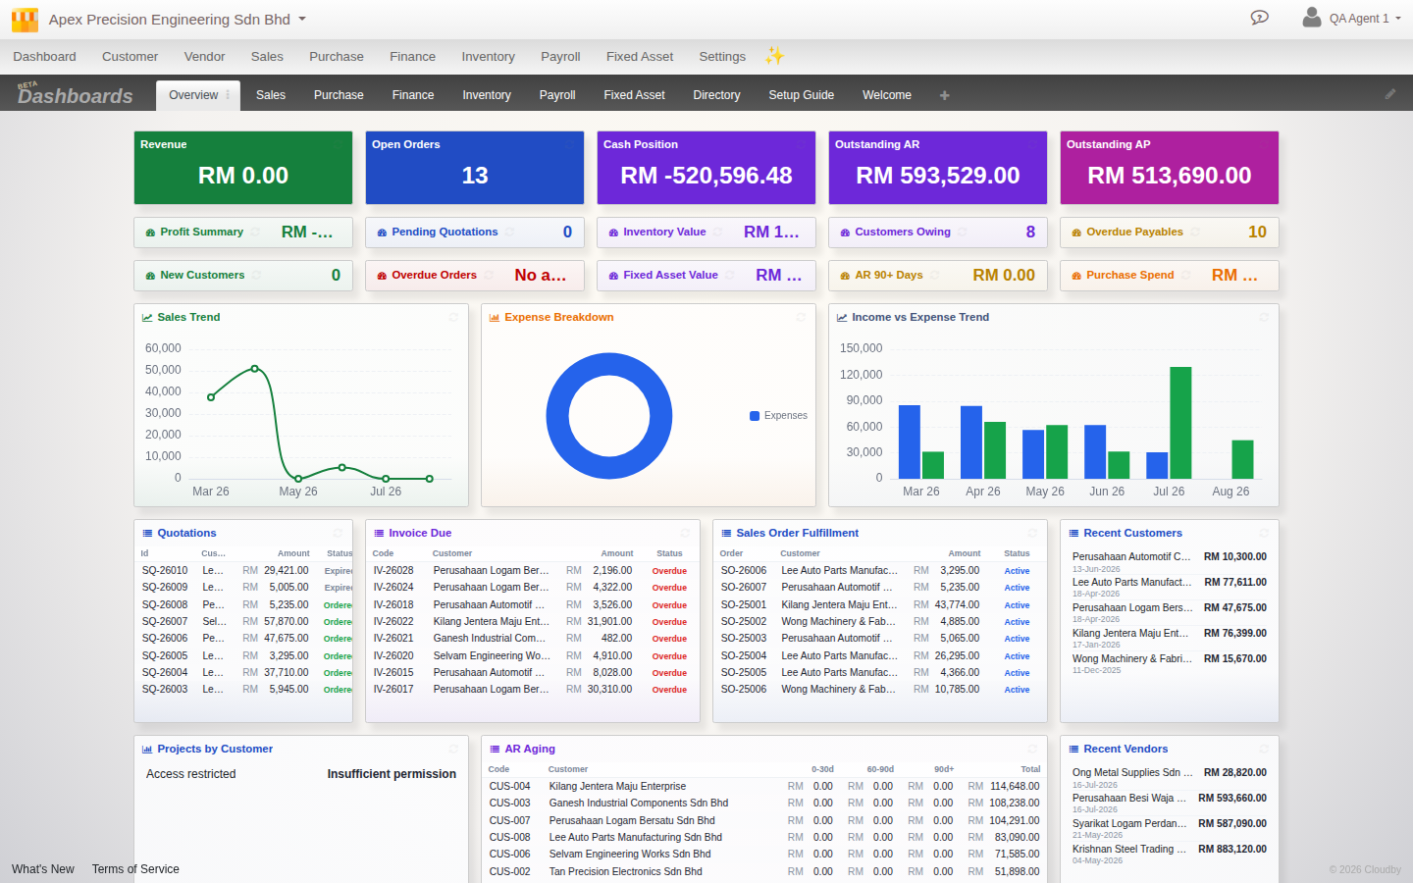The image size is (1413, 883).
Task: Click the Overdue Orders gauge icon
Action: pyautogui.click(x=382, y=276)
